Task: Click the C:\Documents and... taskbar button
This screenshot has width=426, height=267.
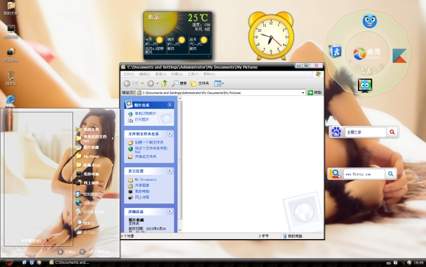Action: point(69,263)
